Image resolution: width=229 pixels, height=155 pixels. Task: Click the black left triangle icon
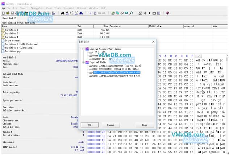(x=145, y=13)
